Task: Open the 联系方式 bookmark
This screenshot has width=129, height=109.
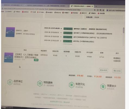Action: [x=58, y=13]
